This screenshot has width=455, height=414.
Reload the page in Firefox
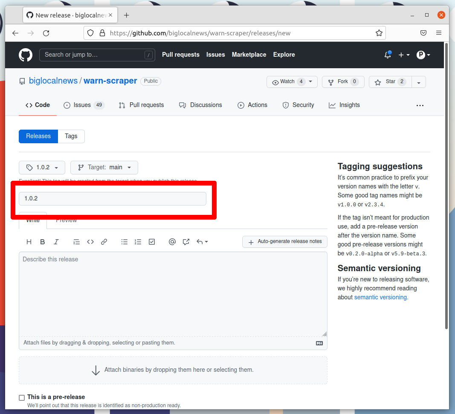(46, 33)
